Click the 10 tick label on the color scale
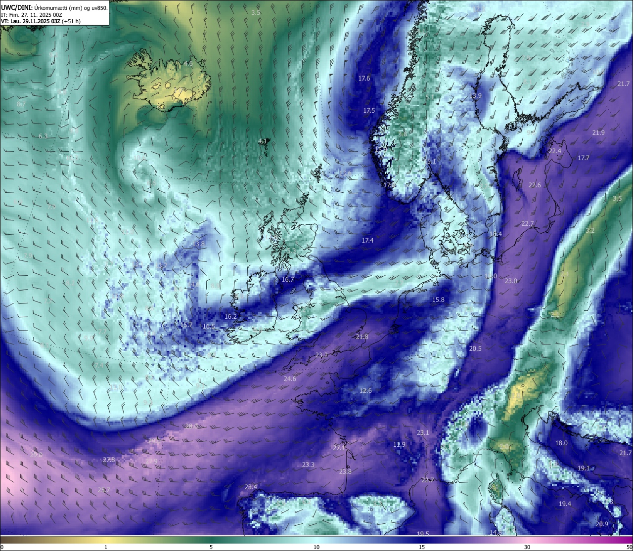633x551 pixels. [x=316, y=547]
